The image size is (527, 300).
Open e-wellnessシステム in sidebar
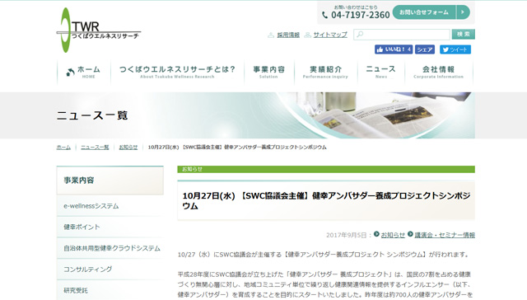110,206
